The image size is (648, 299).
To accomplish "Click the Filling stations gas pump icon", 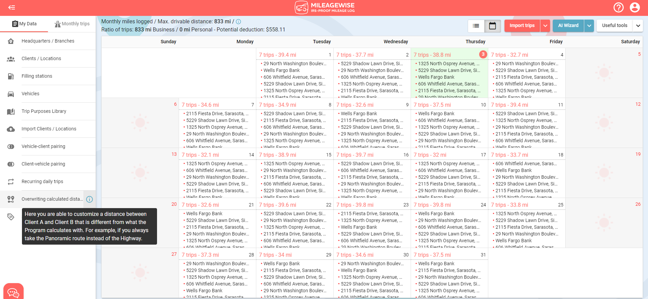I will 11,76.
